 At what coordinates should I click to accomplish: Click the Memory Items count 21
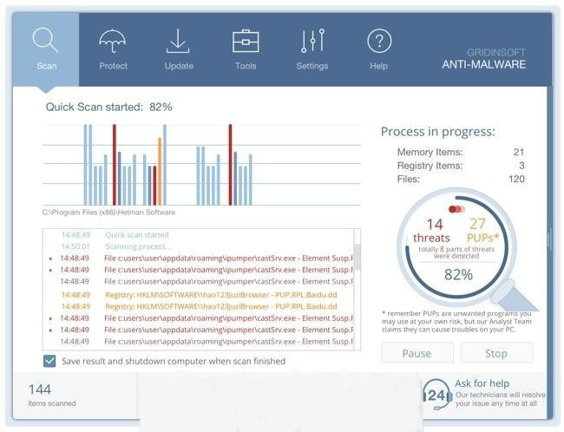click(x=519, y=152)
